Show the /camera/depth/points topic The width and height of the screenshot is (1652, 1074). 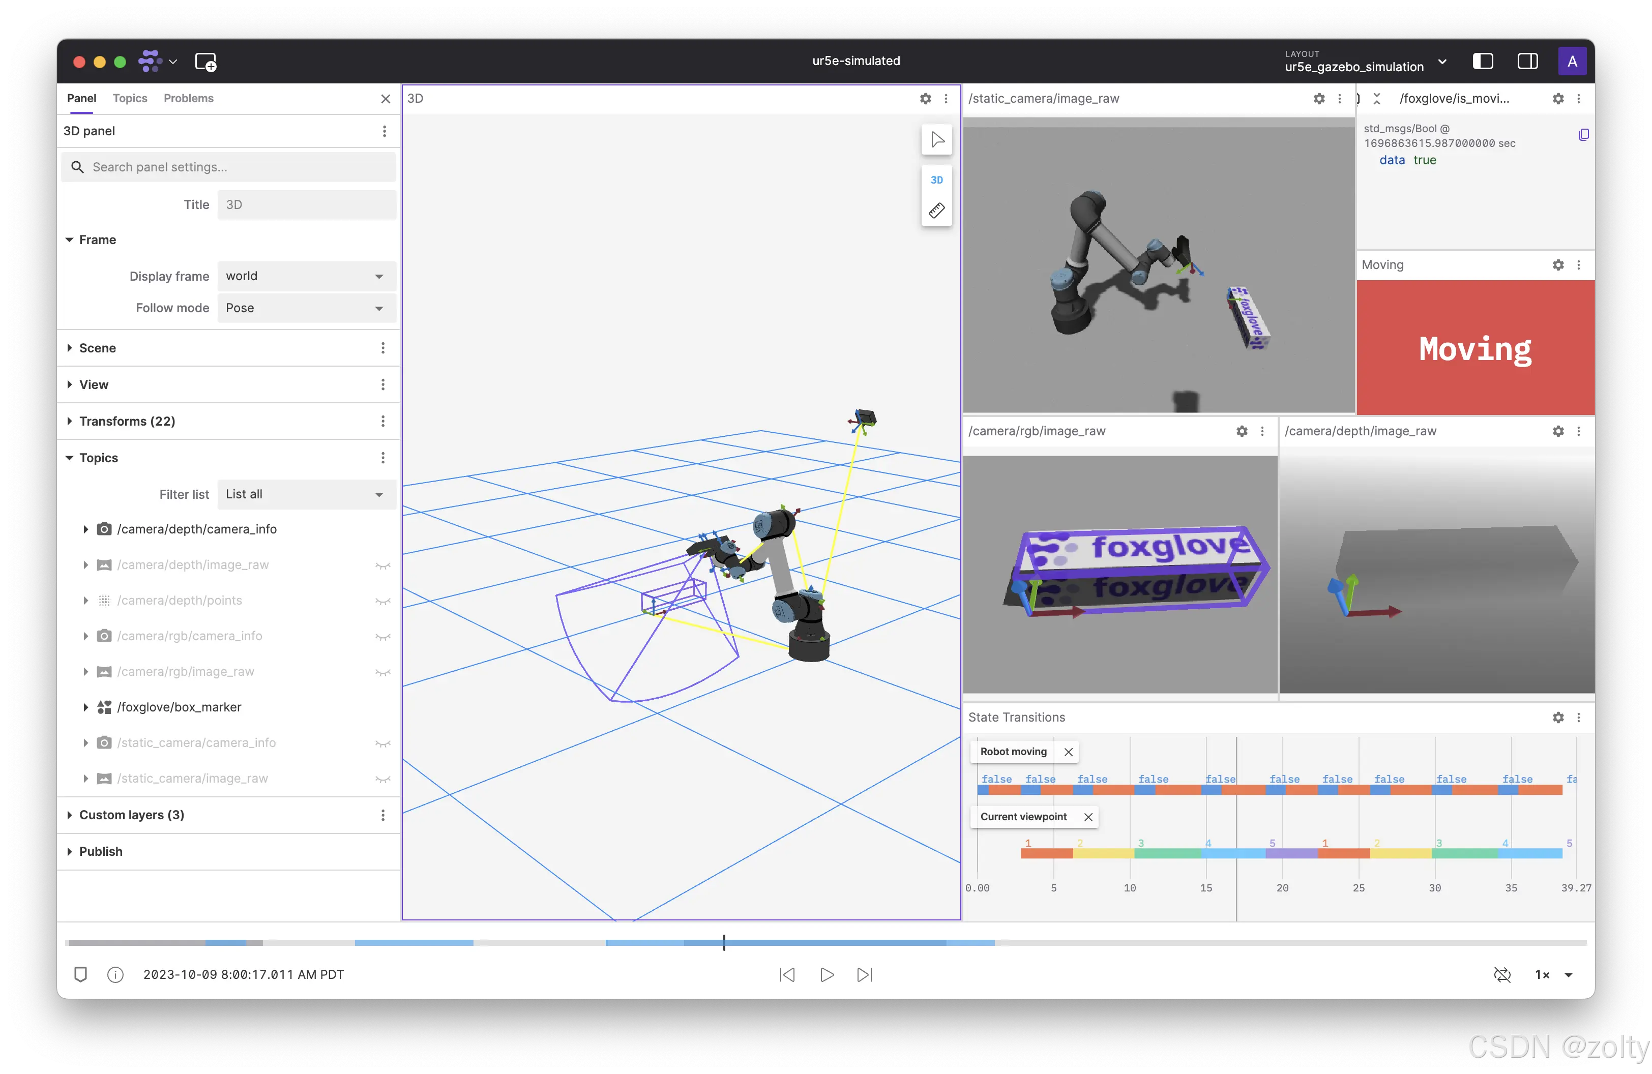pos(382,601)
